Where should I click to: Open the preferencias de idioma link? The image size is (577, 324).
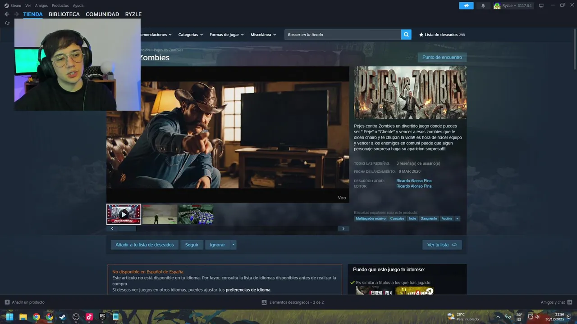pos(248,290)
